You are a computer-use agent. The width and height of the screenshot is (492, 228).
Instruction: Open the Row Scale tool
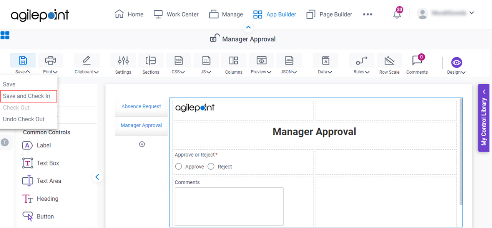click(389, 60)
